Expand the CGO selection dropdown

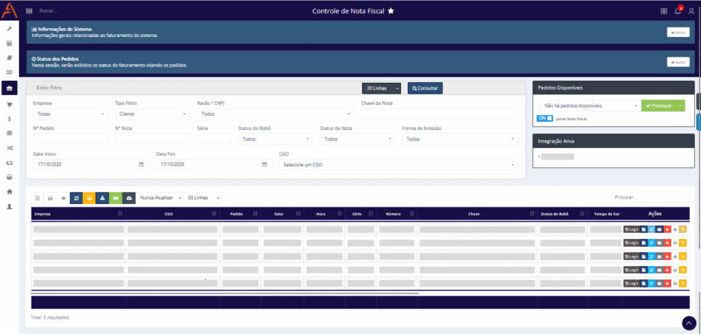[x=398, y=165]
